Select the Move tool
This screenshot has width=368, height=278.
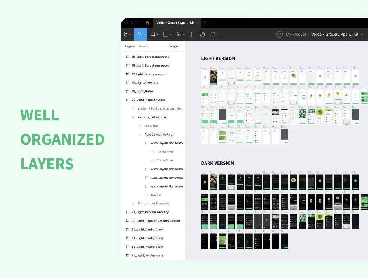(139, 34)
